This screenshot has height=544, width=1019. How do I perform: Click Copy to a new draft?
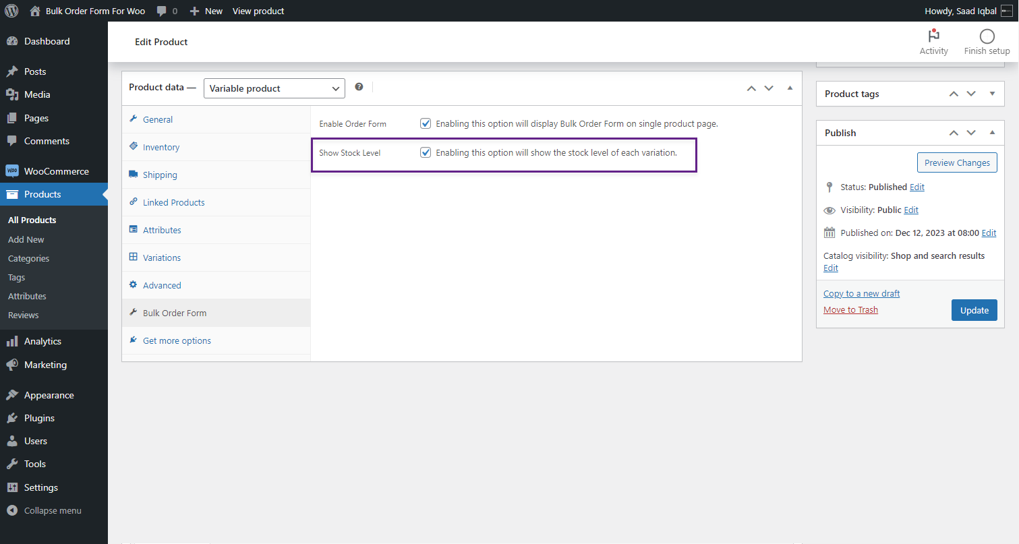tap(862, 293)
